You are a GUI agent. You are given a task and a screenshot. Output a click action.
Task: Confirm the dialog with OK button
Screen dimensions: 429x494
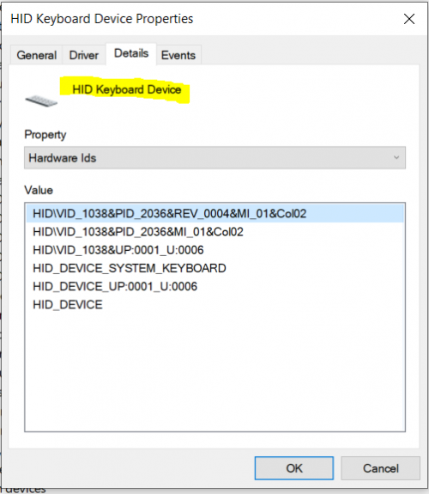pyautogui.click(x=294, y=468)
